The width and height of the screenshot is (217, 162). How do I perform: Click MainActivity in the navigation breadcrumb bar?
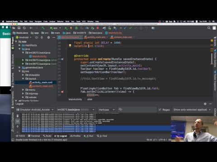click(113, 33)
